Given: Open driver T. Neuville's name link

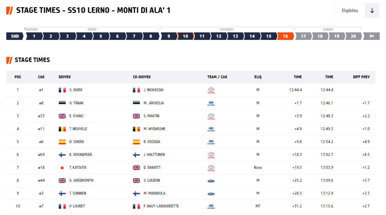Looking at the screenshot, I should (78, 129).
